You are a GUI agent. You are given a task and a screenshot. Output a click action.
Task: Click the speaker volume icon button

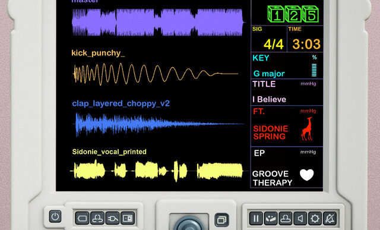point(300,219)
